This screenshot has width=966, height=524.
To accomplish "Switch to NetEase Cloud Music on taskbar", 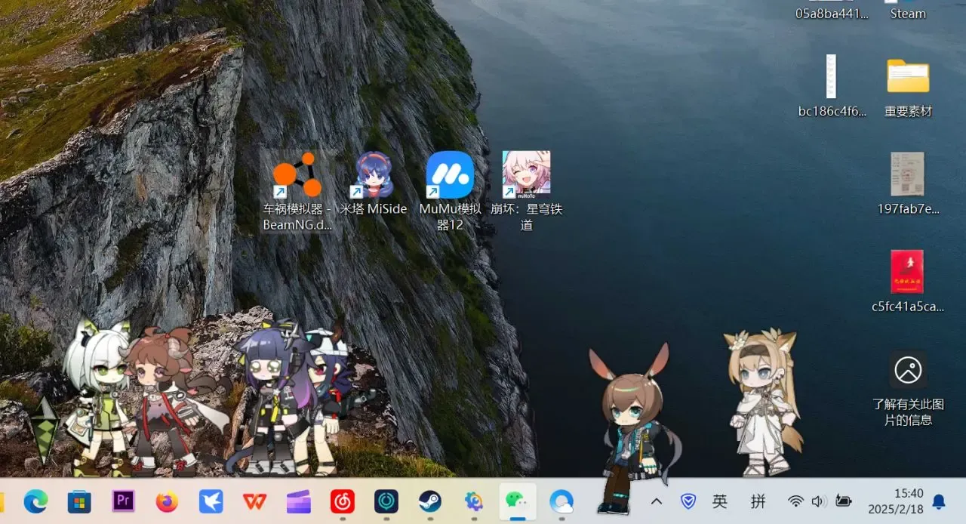I will pyautogui.click(x=343, y=501).
